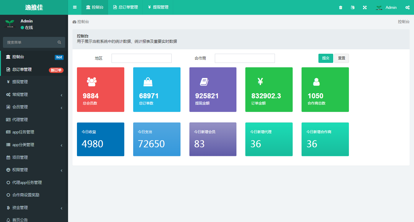Viewport: 414px width, 222px height.
Task: Expand the 资金管理 sidebar menu
Action: pos(34,208)
